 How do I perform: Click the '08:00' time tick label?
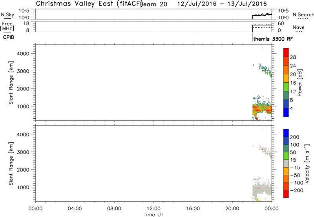click(114, 209)
